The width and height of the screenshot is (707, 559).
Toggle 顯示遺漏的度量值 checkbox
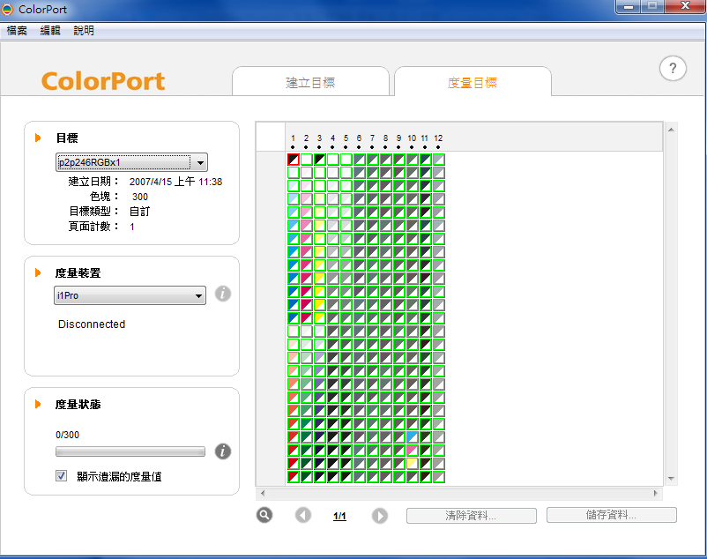coord(62,475)
